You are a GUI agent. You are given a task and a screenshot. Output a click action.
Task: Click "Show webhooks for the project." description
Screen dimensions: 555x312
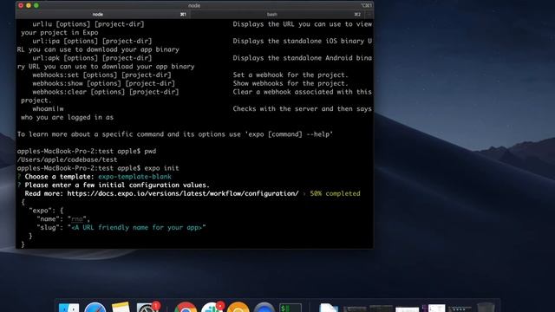pyautogui.click(x=291, y=83)
